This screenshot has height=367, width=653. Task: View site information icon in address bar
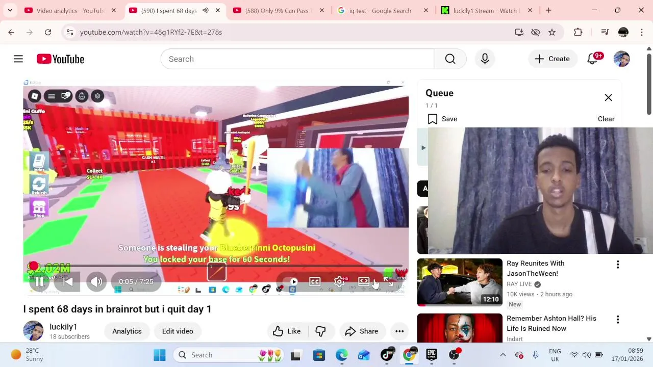pyautogui.click(x=70, y=32)
